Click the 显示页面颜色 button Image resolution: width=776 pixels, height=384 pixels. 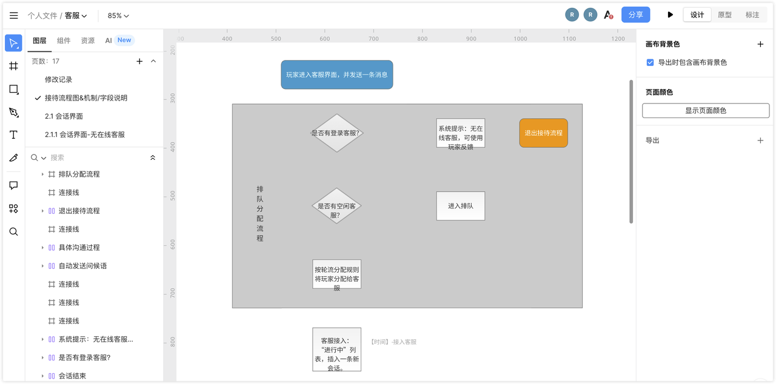706,110
